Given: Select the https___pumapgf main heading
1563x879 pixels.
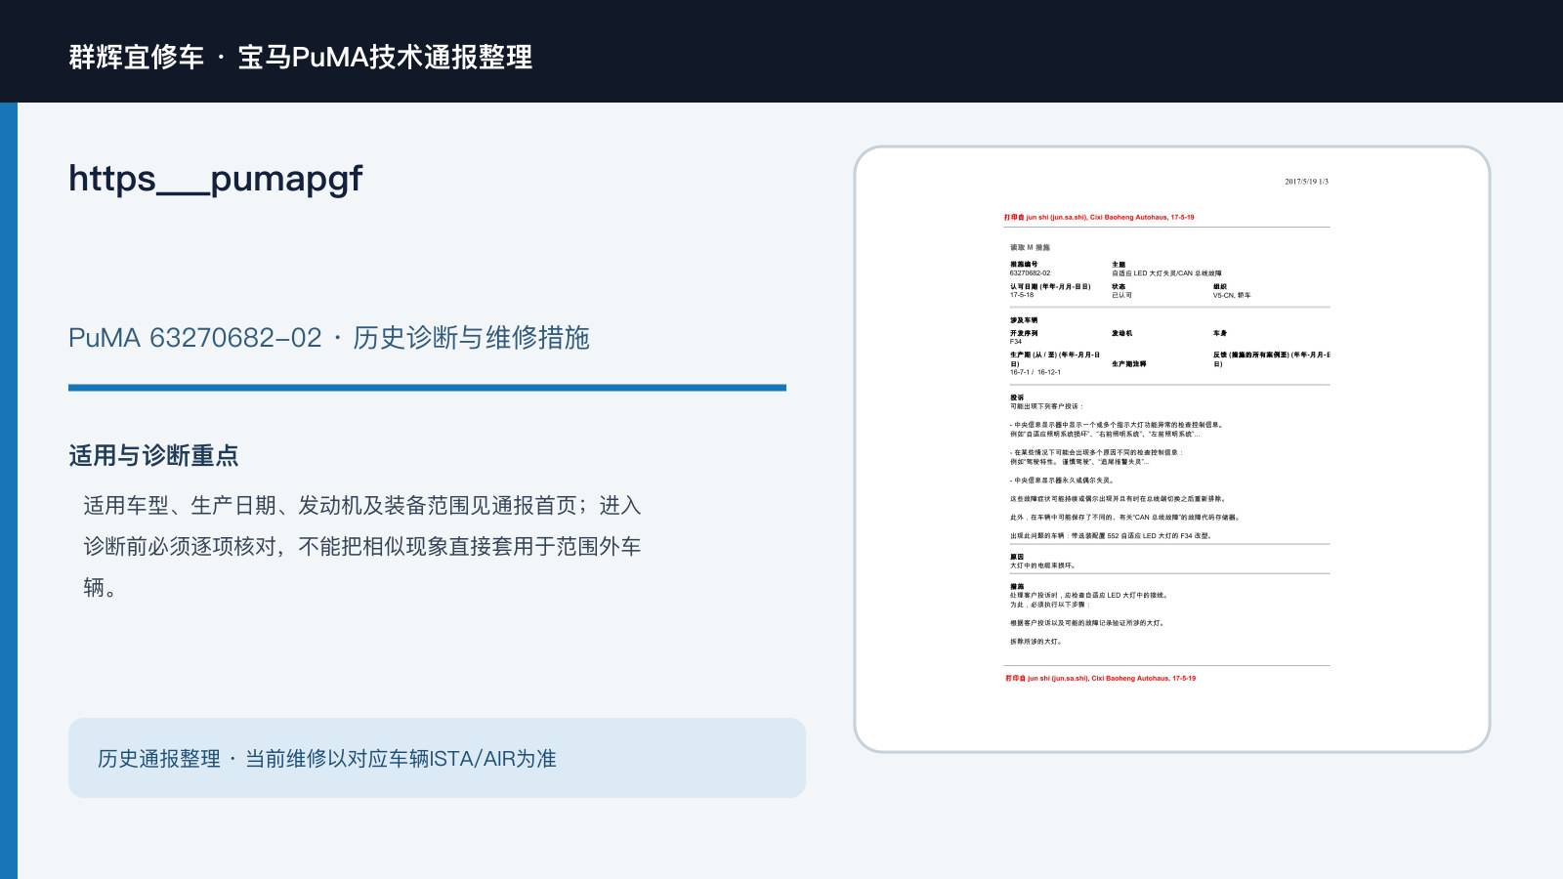Looking at the screenshot, I should (215, 179).
